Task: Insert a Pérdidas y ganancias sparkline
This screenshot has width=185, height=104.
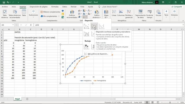Action: pos(129,14)
